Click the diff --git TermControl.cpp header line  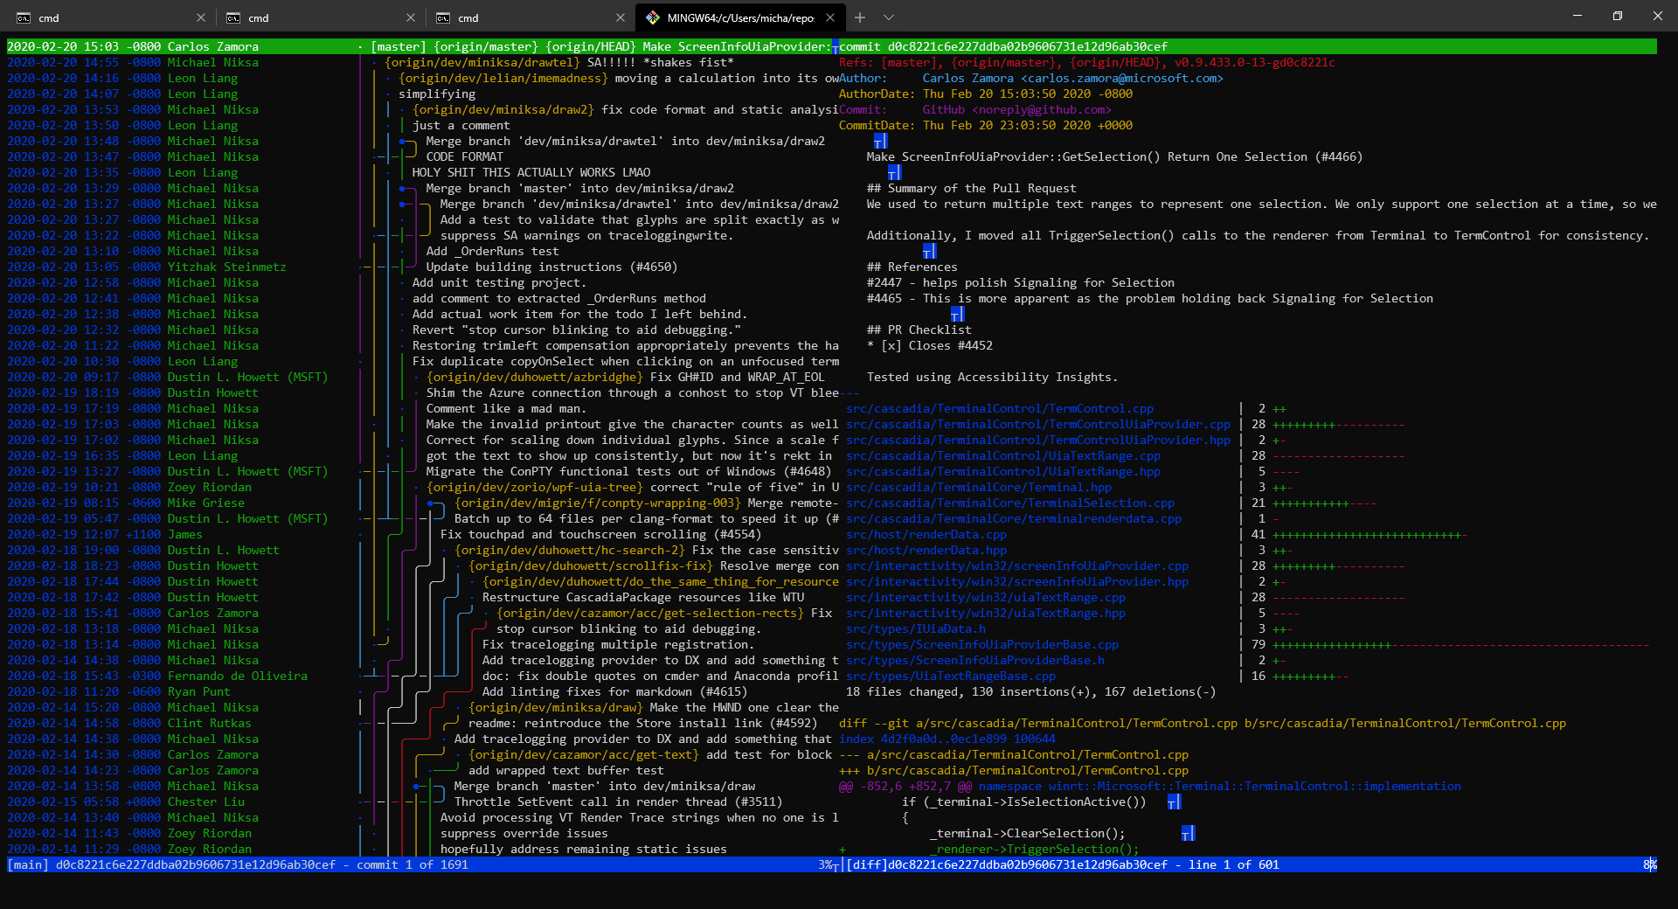(1203, 723)
